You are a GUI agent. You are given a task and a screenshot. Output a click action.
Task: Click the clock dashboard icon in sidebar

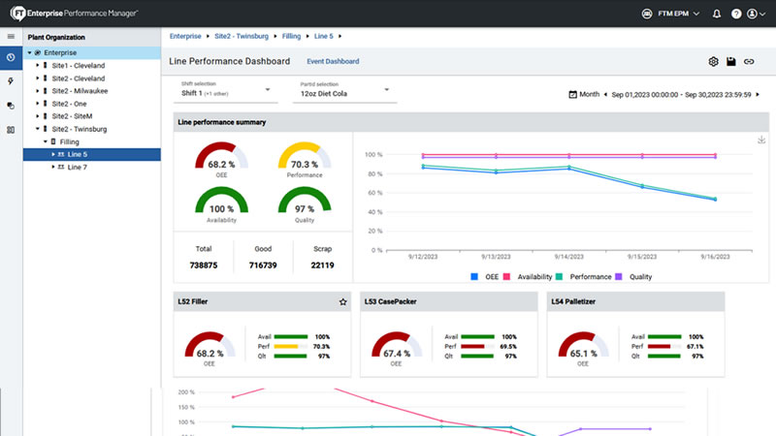pyautogui.click(x=11, y=57)
